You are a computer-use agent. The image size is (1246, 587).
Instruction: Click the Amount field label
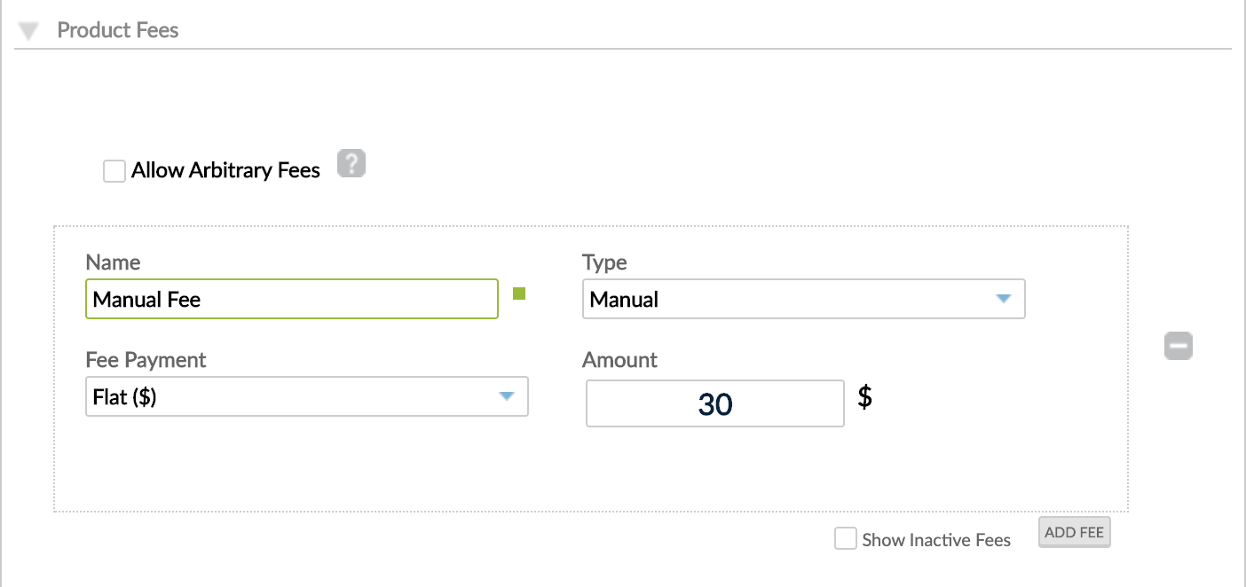coord(619,360)
